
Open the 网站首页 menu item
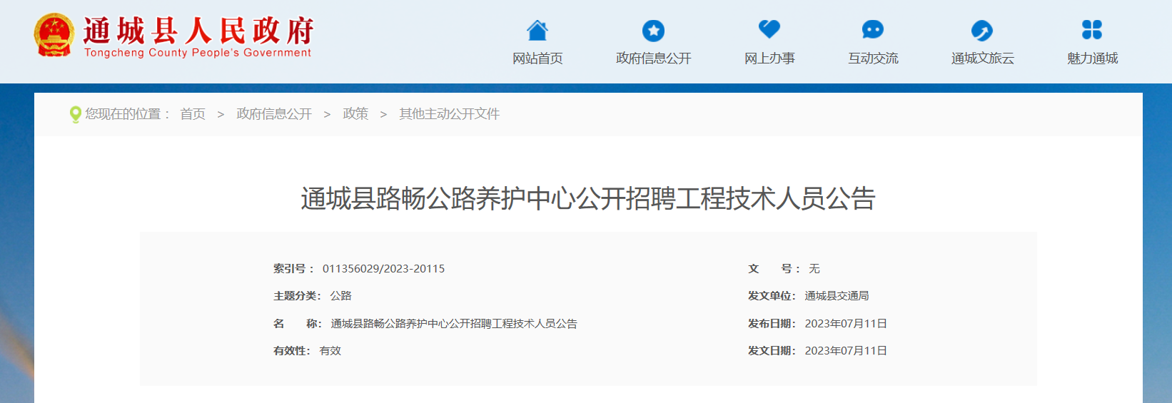[x=537, y=58]
